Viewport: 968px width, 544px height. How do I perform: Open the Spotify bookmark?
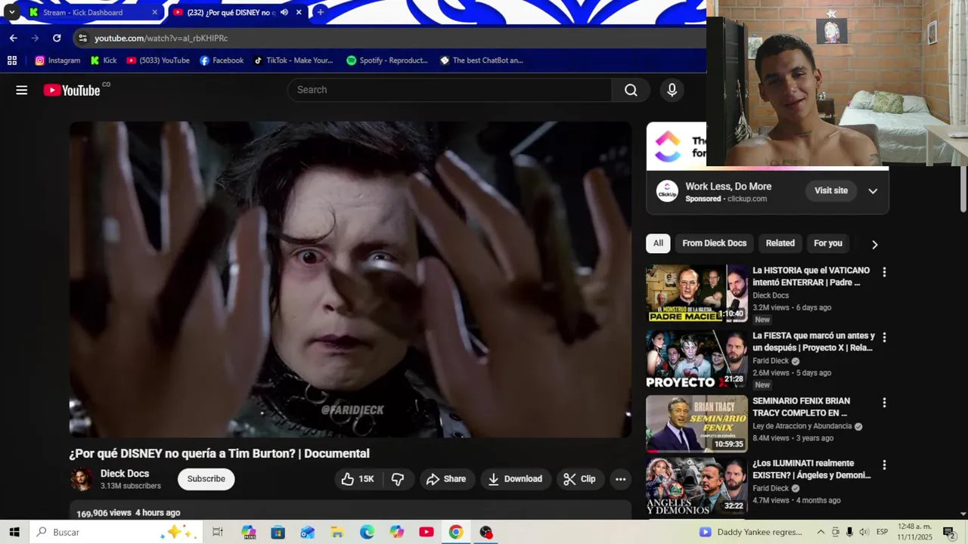click(387, 60)
